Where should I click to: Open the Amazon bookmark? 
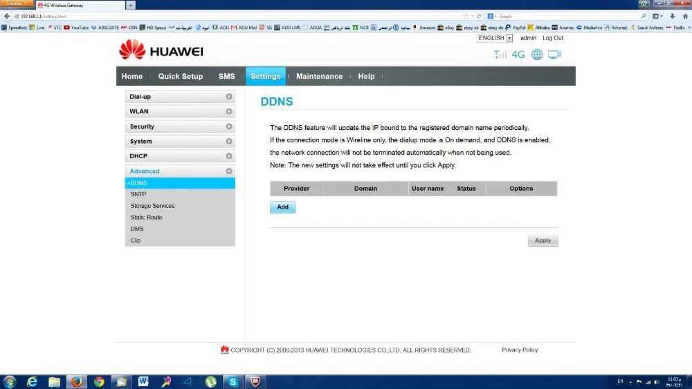point(424,28)
